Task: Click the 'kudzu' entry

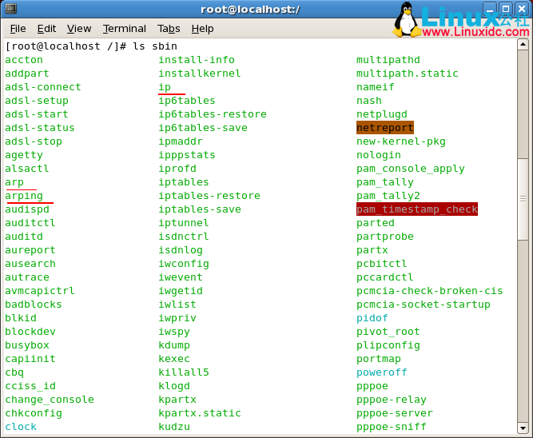Action: point(174,427)
